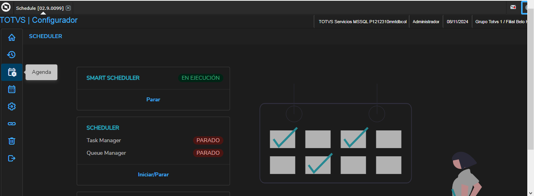Click the trash bin icon in the sidebar
Image resolution: width=534 pixels, height=196 pixels.
point(12,141)
